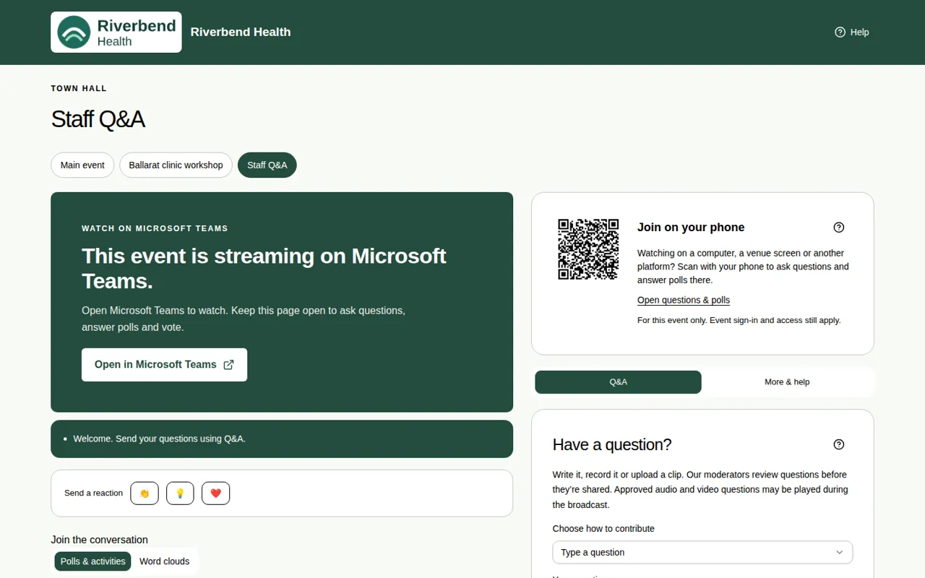Click the WATCH ON MICROSOFT TEAMS label

click(155, 228)
